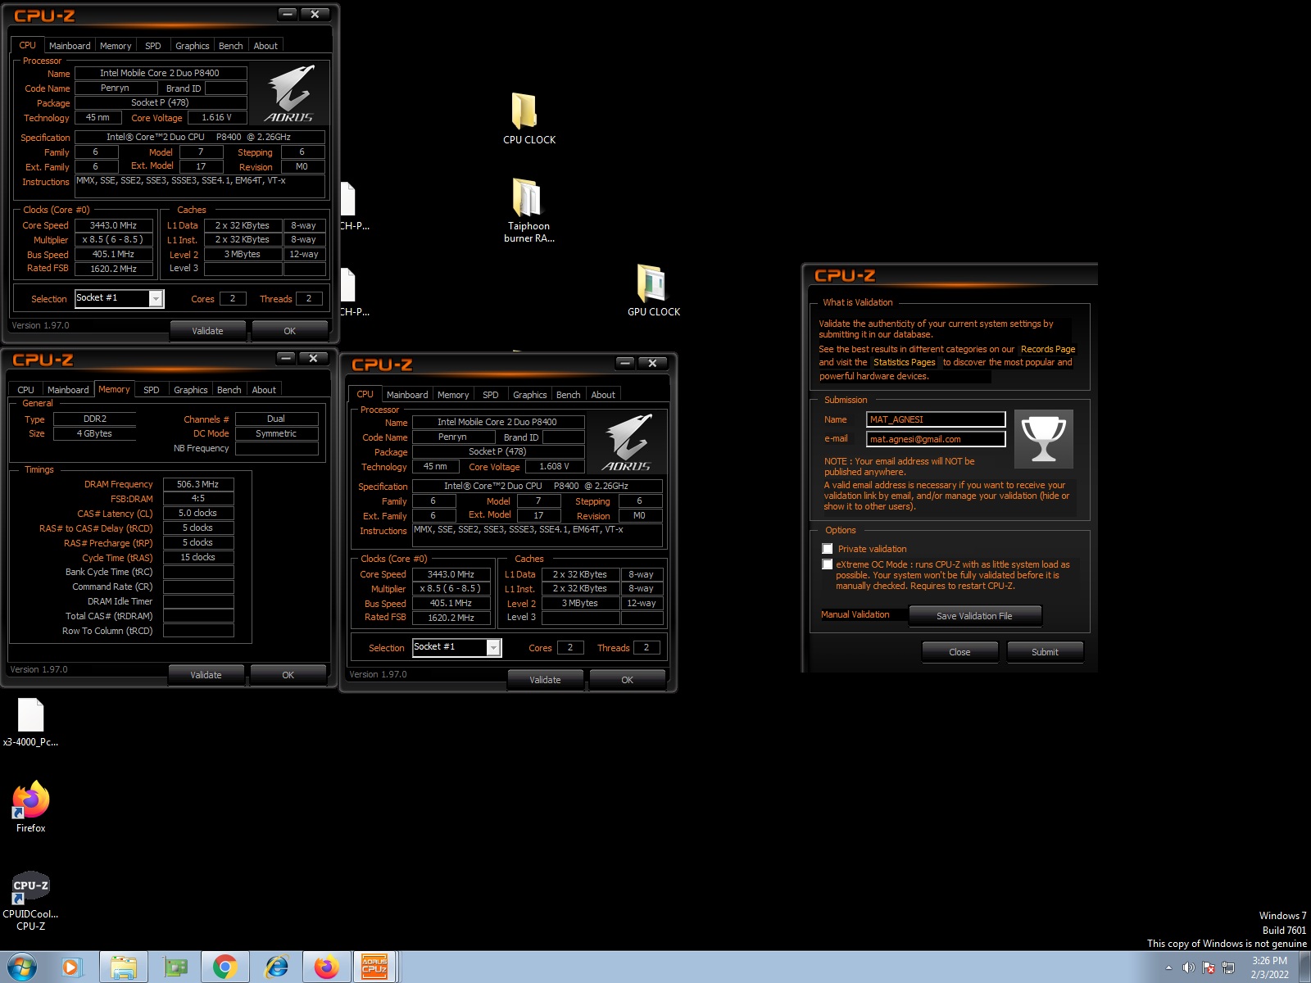Open Graphics tab in Memory CPU-Z window
The width and height of the screenshot is (1311, 983).
191,390
